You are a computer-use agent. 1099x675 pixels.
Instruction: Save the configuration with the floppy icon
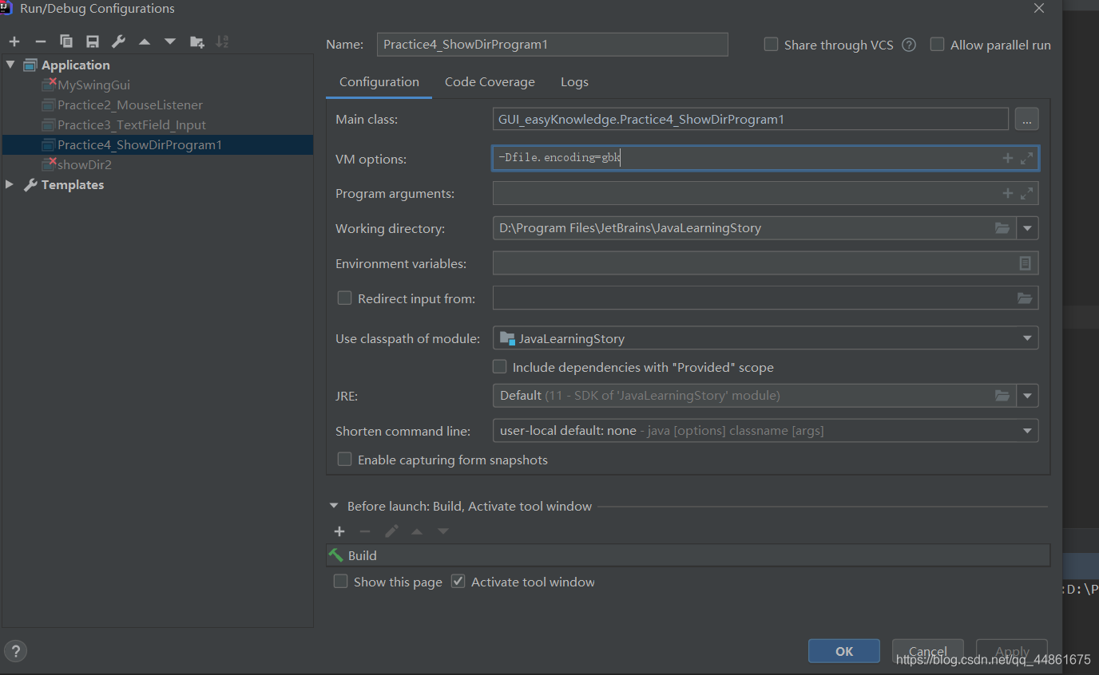(x=93, y=41)
